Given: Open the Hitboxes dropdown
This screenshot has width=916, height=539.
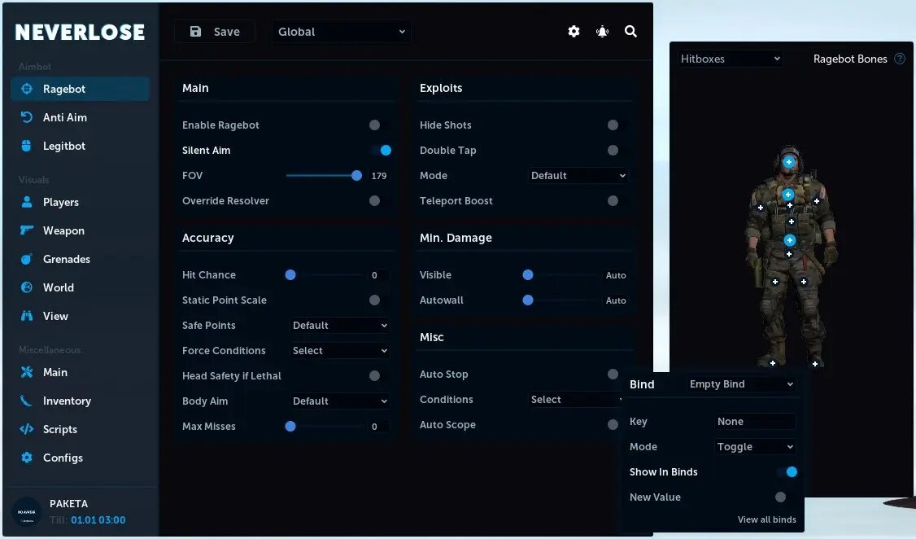Looking at the screenshot, I should coord(731,59).
